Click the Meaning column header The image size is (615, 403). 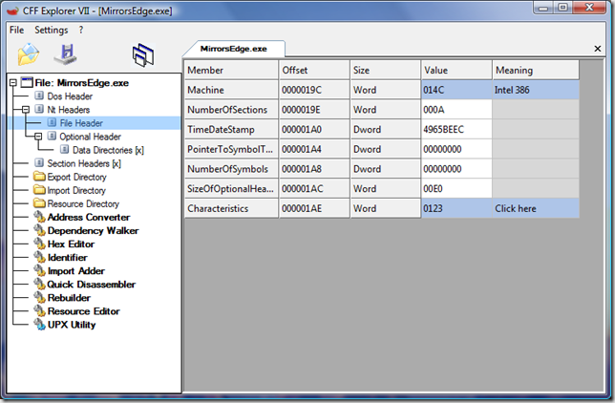tap(536, 70)
